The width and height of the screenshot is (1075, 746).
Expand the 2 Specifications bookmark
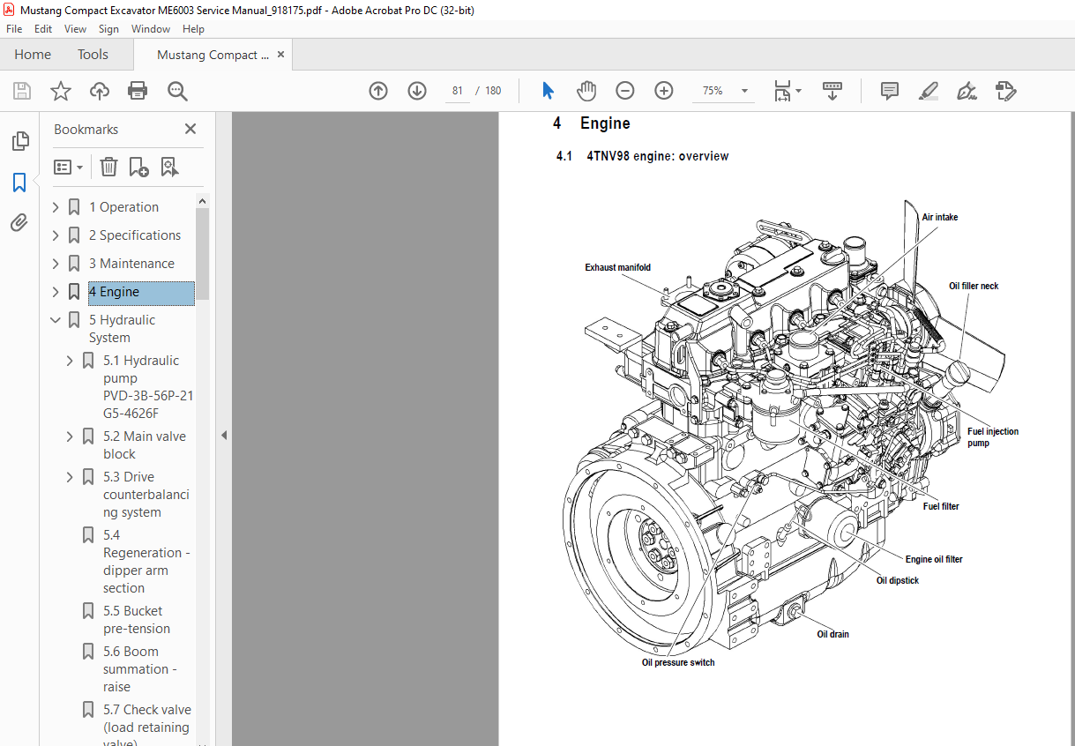56,235
